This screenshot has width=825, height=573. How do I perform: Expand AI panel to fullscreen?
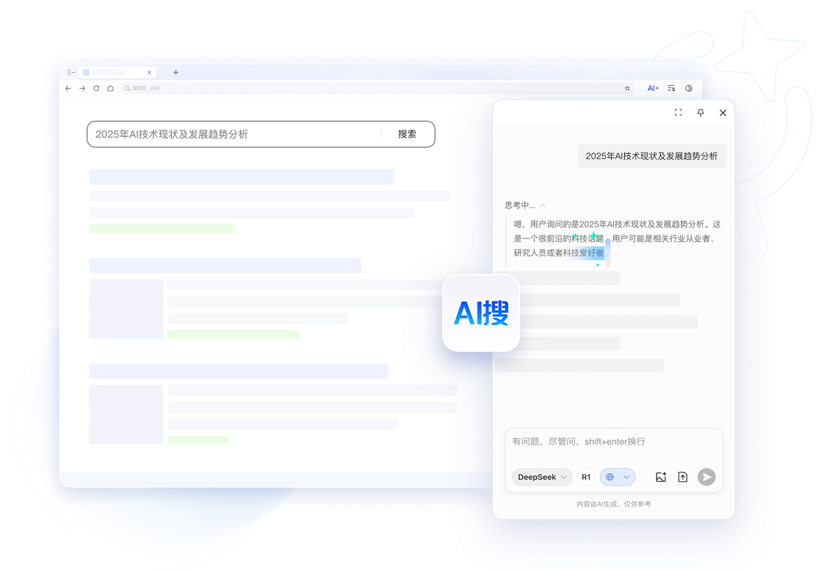pos(678,113)
